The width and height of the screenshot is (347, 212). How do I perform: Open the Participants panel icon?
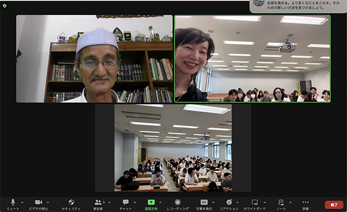pyautogui.click(x=98, y=202)
